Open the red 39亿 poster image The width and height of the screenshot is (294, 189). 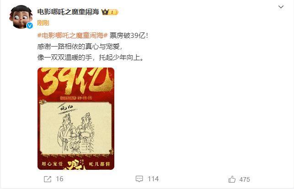pyautogui.click(x=76, y=119)
